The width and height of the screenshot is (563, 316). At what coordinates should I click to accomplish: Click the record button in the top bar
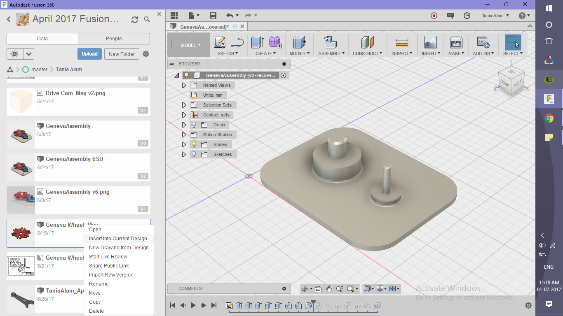[434, 16]
